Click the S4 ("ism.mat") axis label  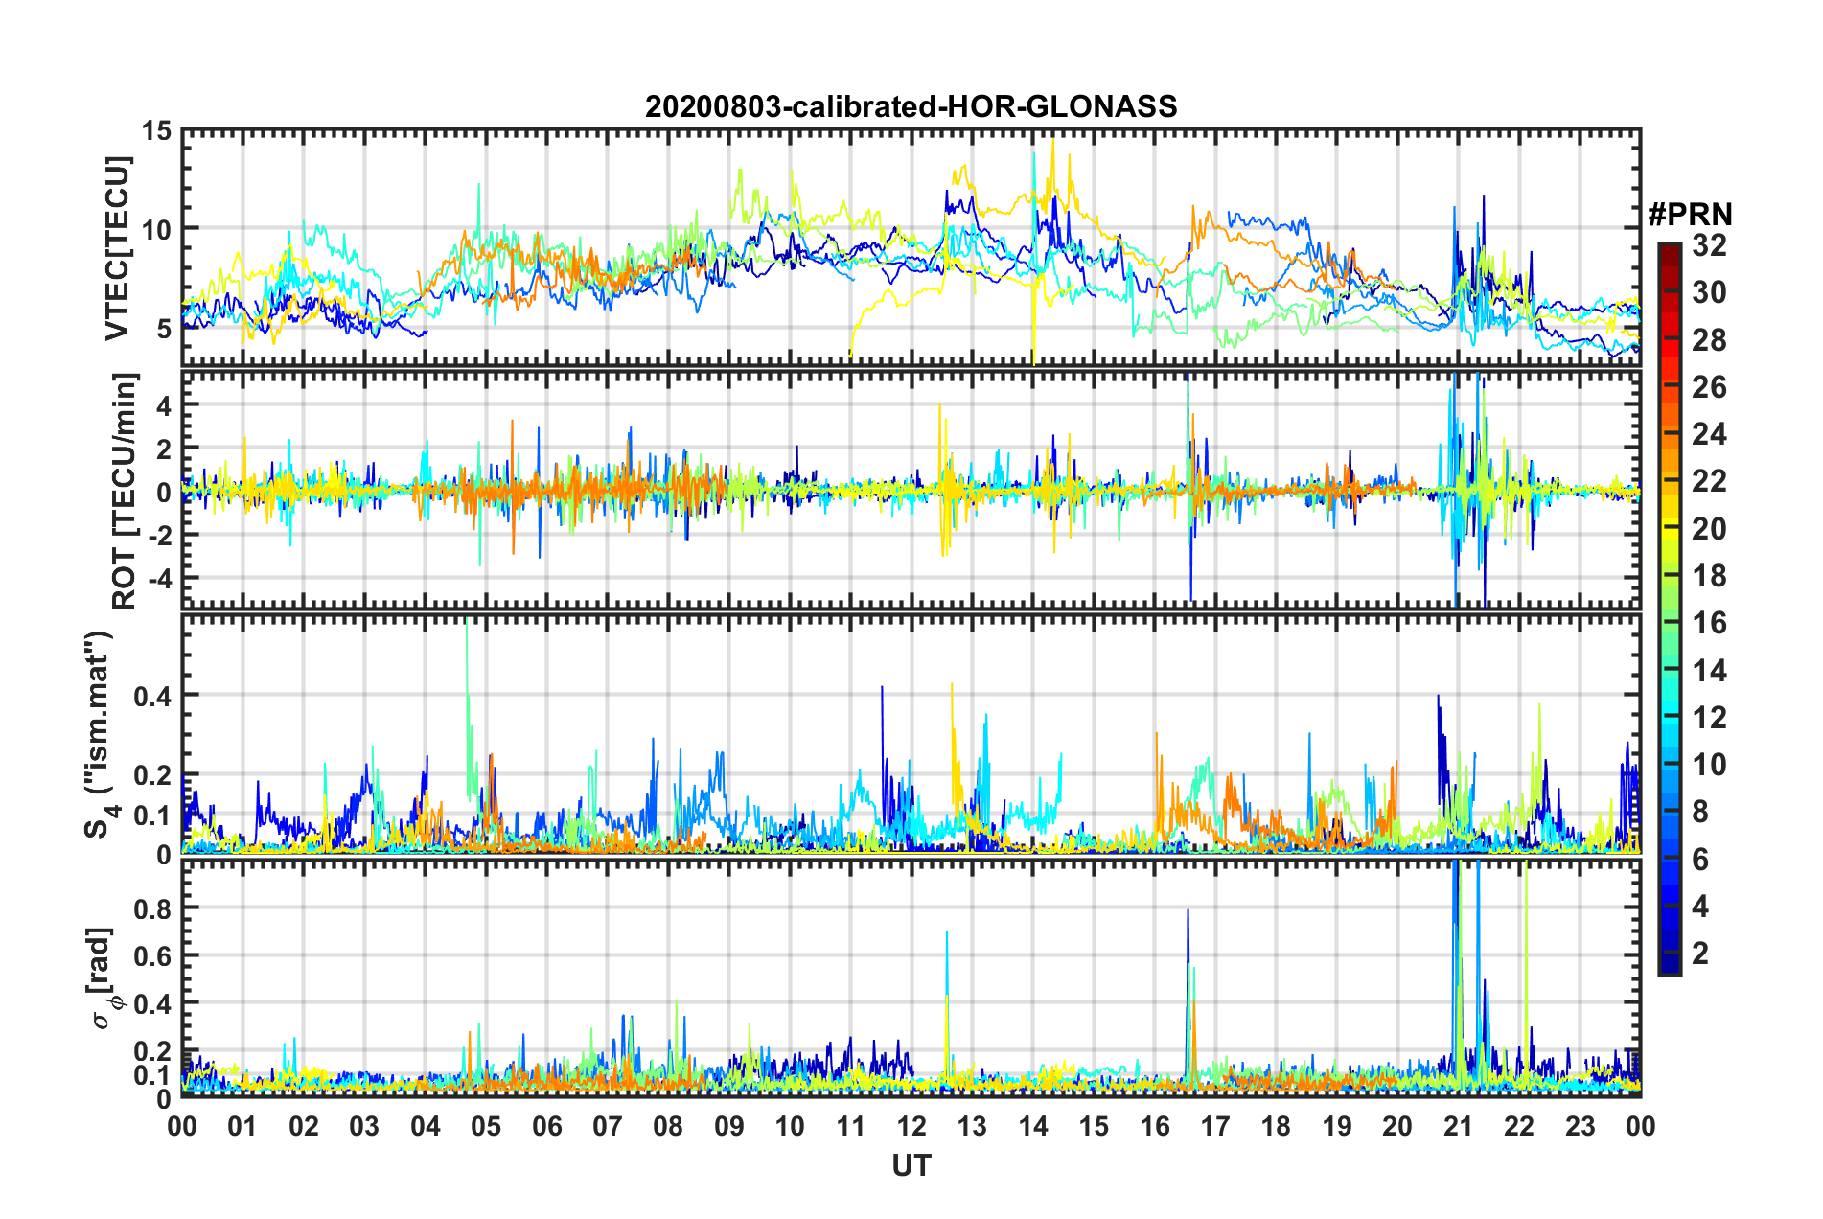(102, 734)
